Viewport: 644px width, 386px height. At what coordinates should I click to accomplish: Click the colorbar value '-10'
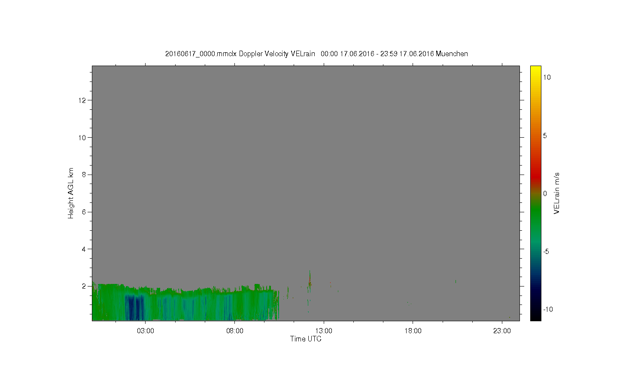[x=547, y=309]
